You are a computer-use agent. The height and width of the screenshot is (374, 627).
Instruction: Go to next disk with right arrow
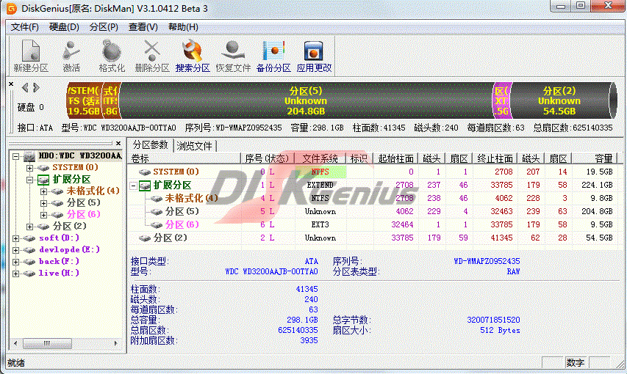(36, 87)
